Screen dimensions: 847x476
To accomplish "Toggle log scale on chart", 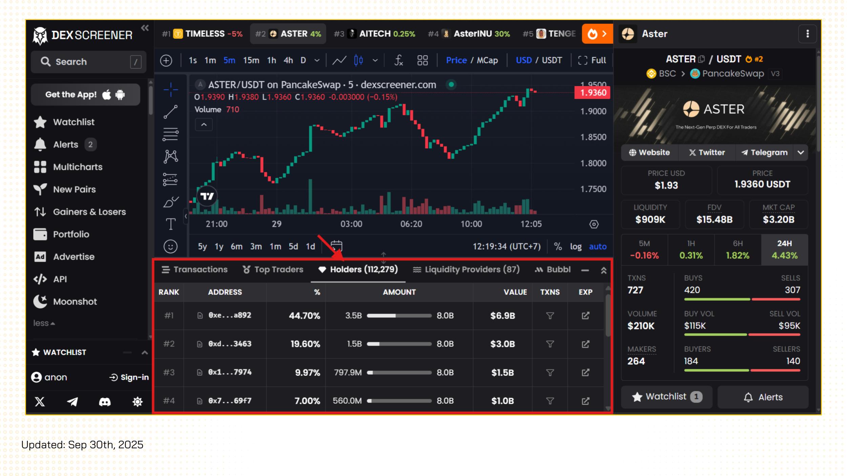I will [x=575, y=246].
